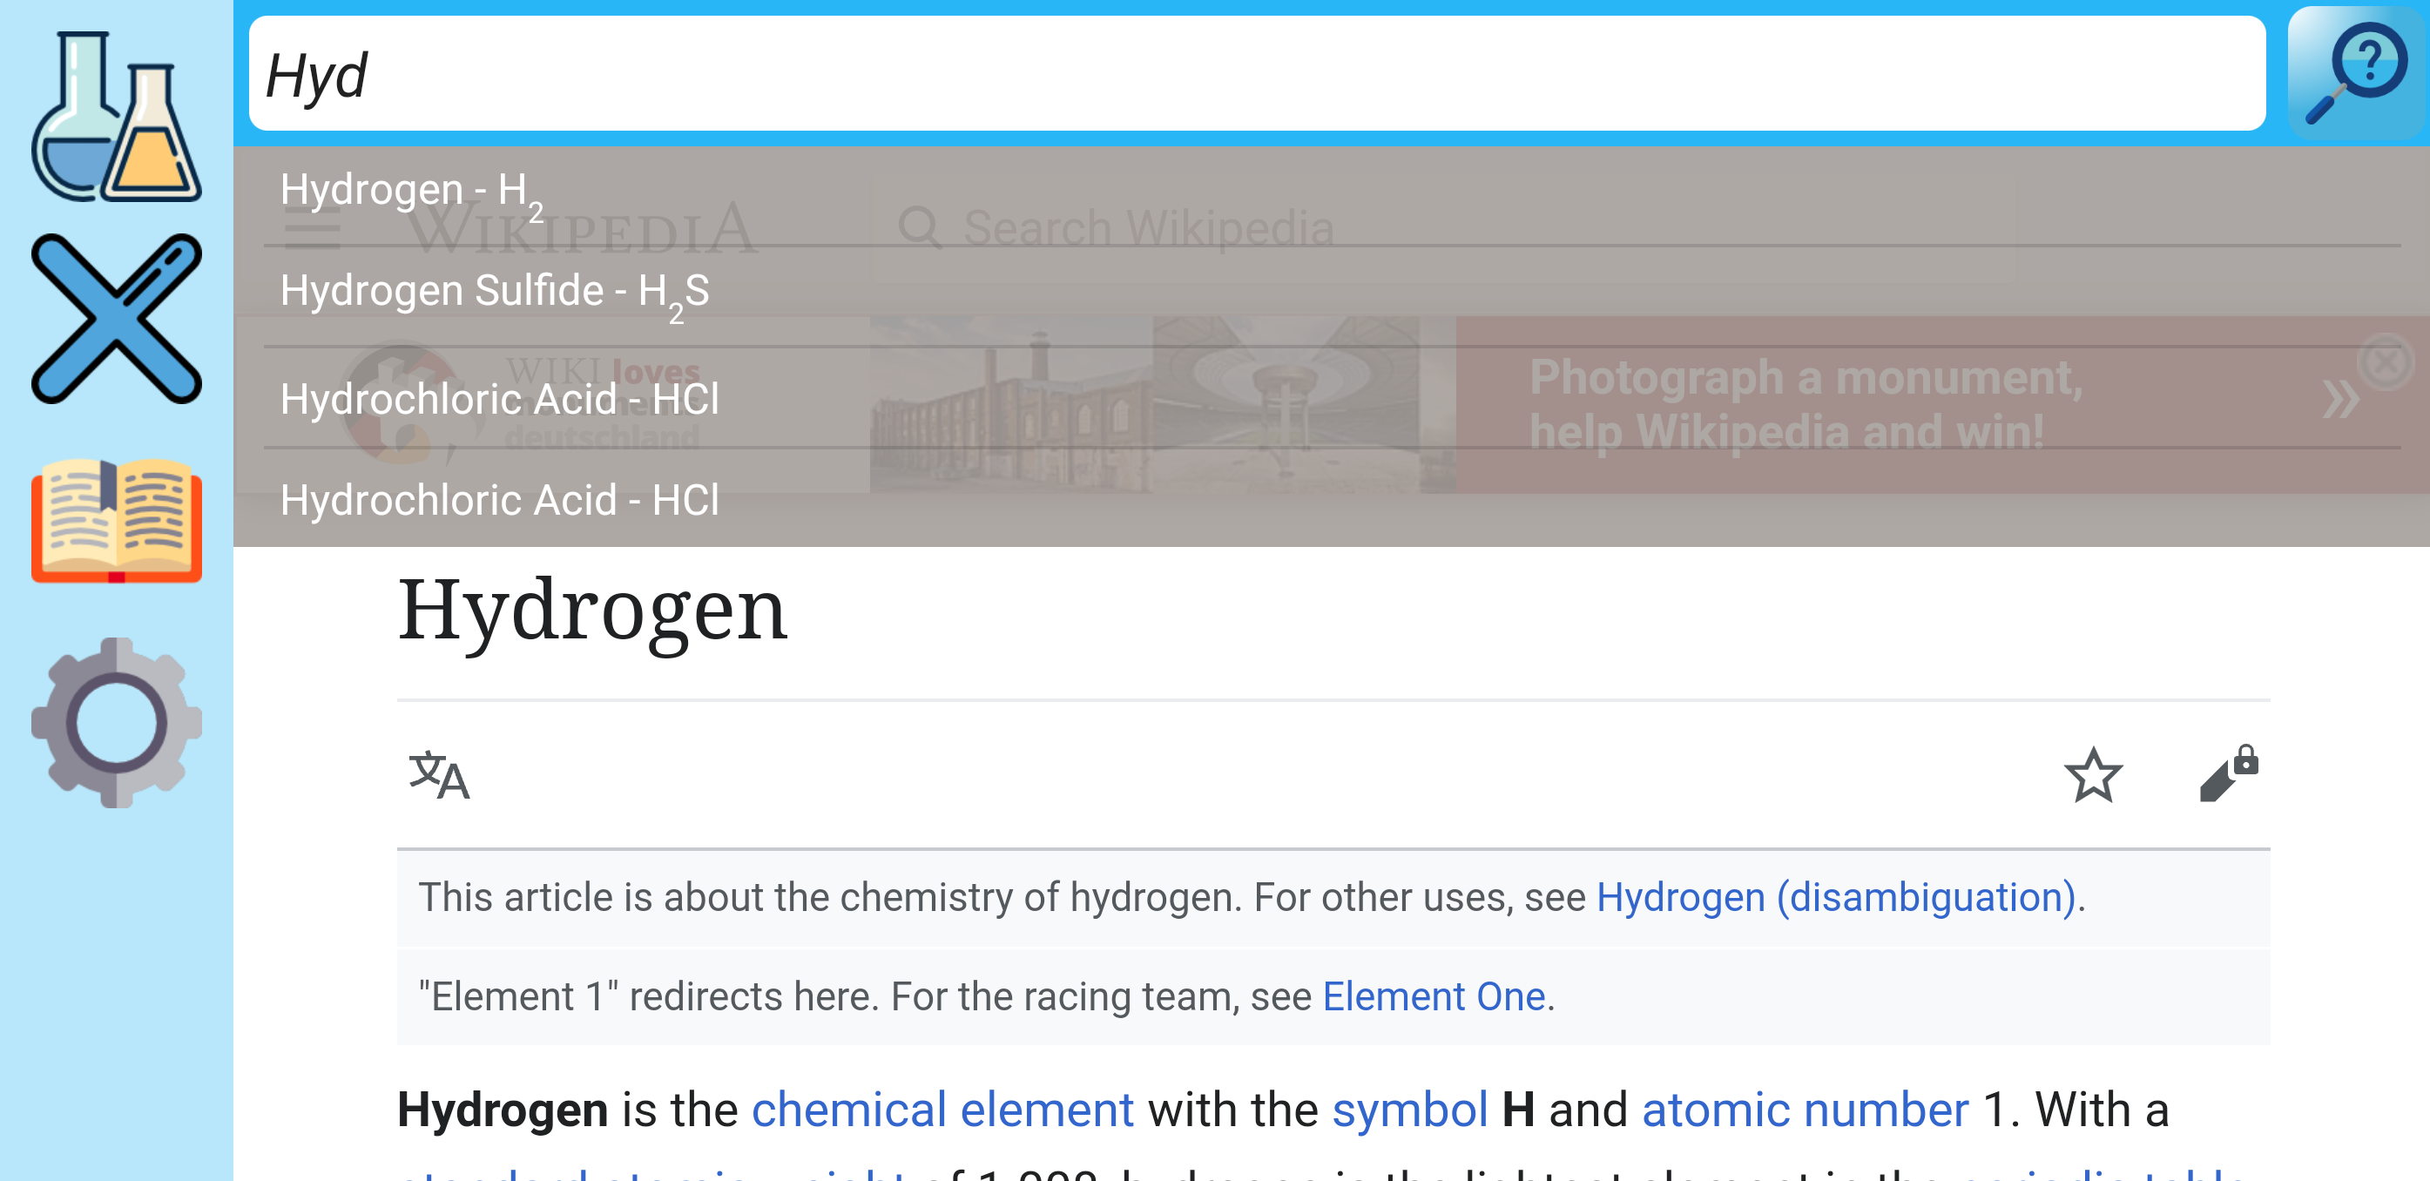Open the book reference icon
Viewport: 2430px width, 1181px height.
116,520
